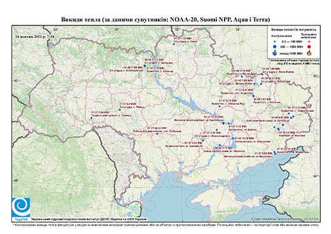Click the Zaporizhstal heat emission marker
Image resolution: width=331 pixels, height=234 pixels.
233,138
